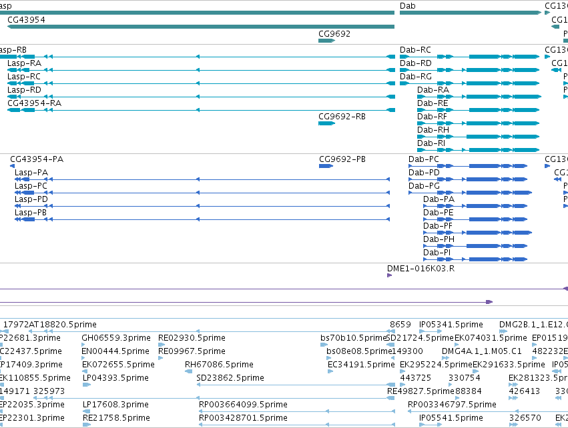568x428 pixels.
Task: Click the bs08e08.5prime EST label
Action: (360, 351)
